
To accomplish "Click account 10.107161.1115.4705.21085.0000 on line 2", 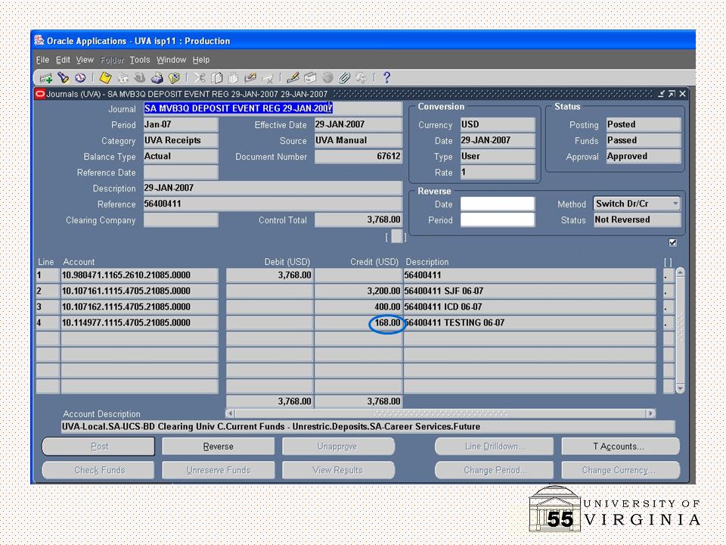I will point(139,291).
